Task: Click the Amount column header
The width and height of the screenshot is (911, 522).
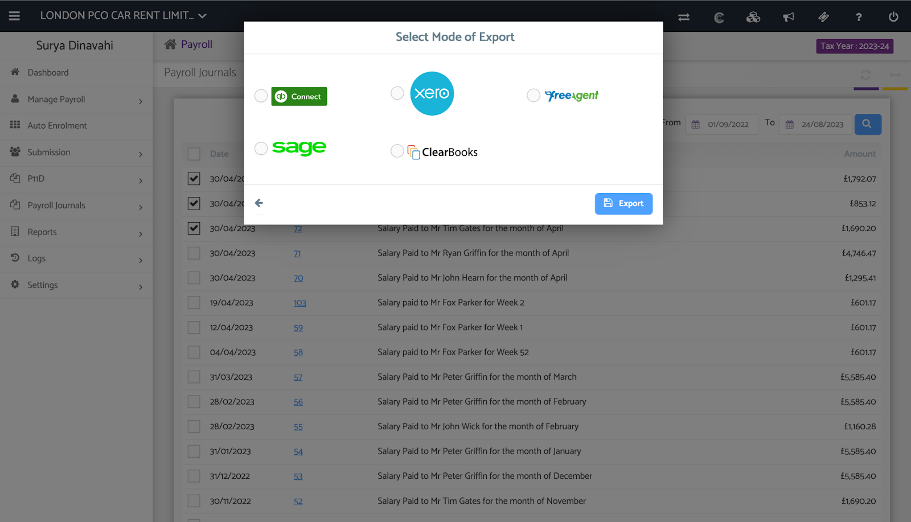Action: point(860,154)
